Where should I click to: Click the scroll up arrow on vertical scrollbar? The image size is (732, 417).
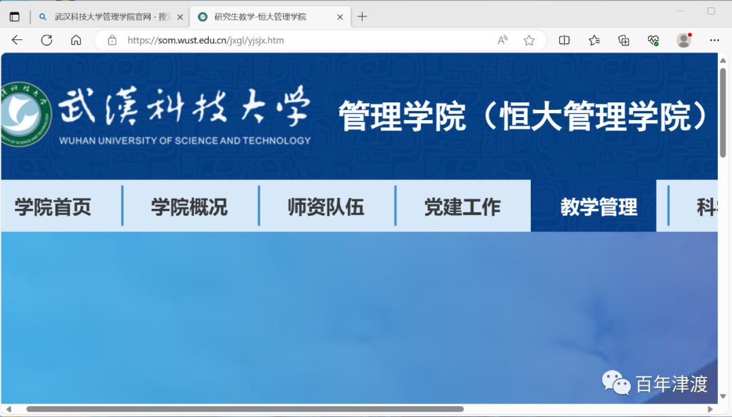723,60
